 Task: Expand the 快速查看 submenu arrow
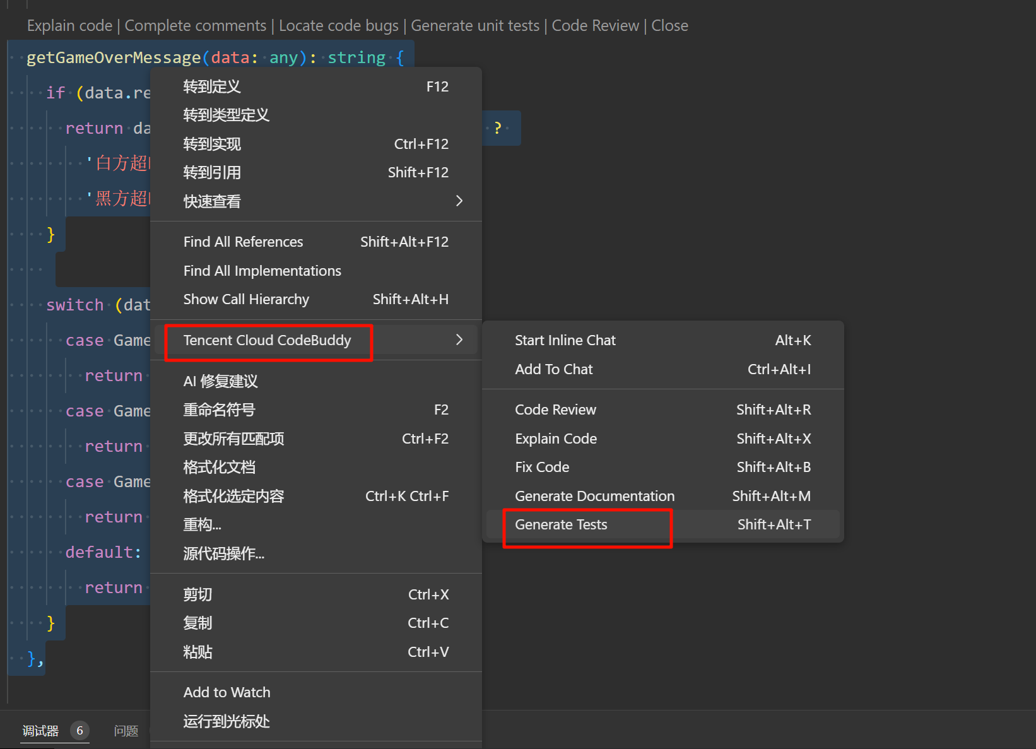[459, 201]
